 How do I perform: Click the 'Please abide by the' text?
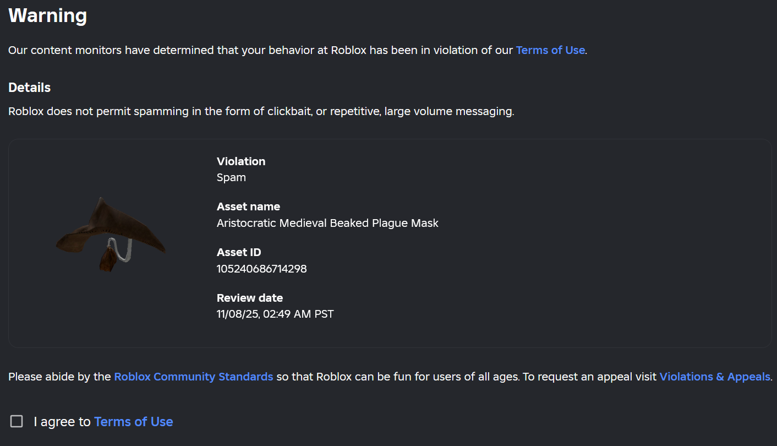point(59,377)
